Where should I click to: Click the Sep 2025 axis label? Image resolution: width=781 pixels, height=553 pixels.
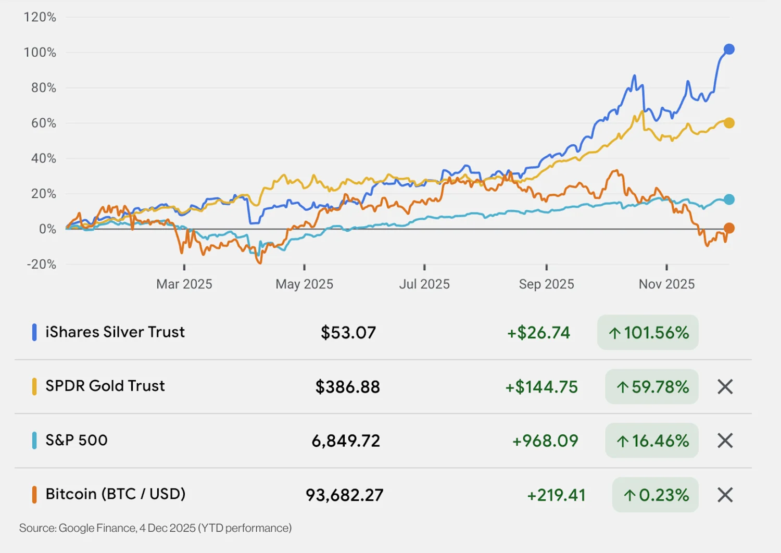click(546, 284)
